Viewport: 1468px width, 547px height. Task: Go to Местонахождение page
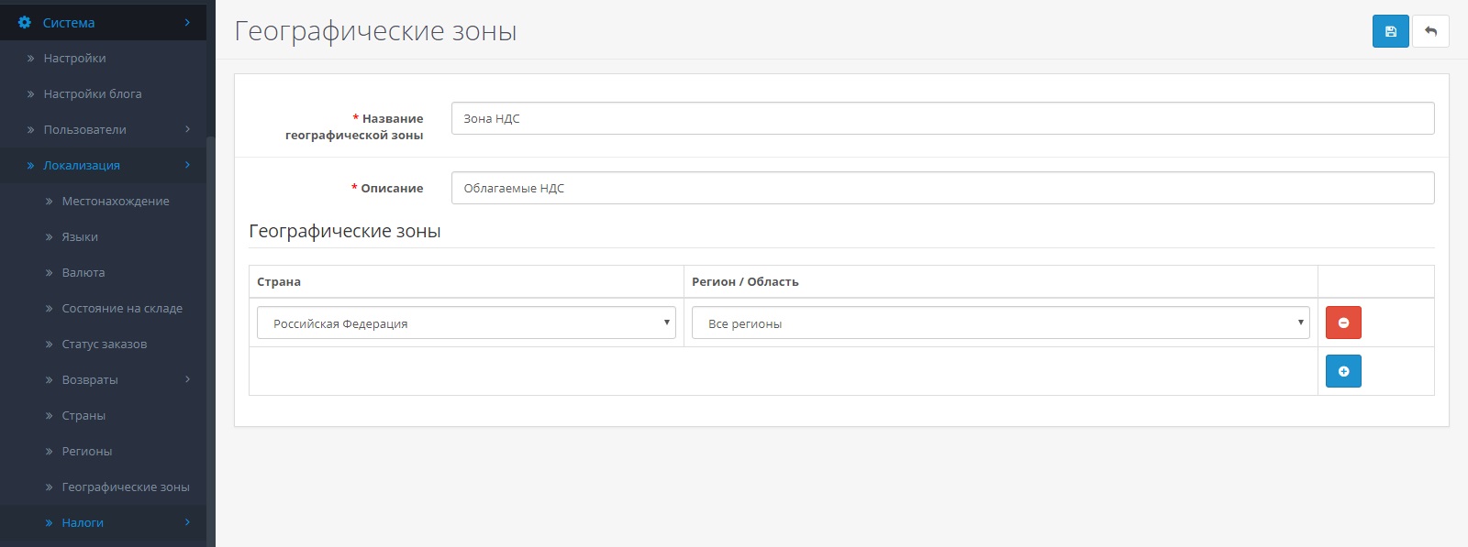115,201
